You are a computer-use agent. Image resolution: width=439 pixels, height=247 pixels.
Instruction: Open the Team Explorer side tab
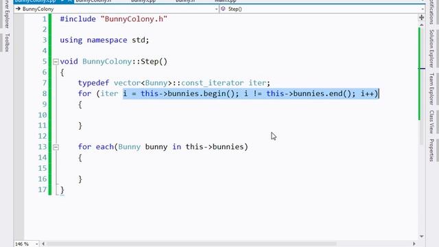[x=431, y=89]
